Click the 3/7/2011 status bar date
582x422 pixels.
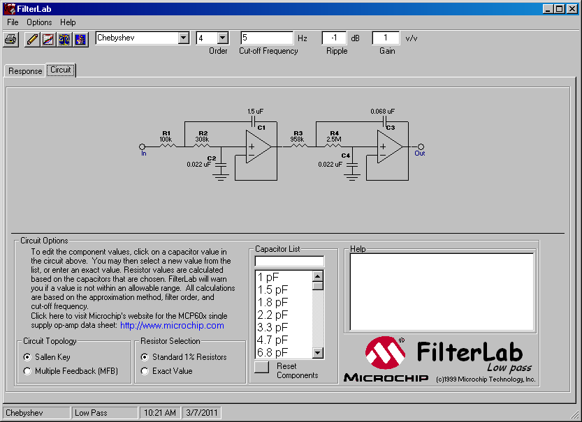(x=201, y=413)
